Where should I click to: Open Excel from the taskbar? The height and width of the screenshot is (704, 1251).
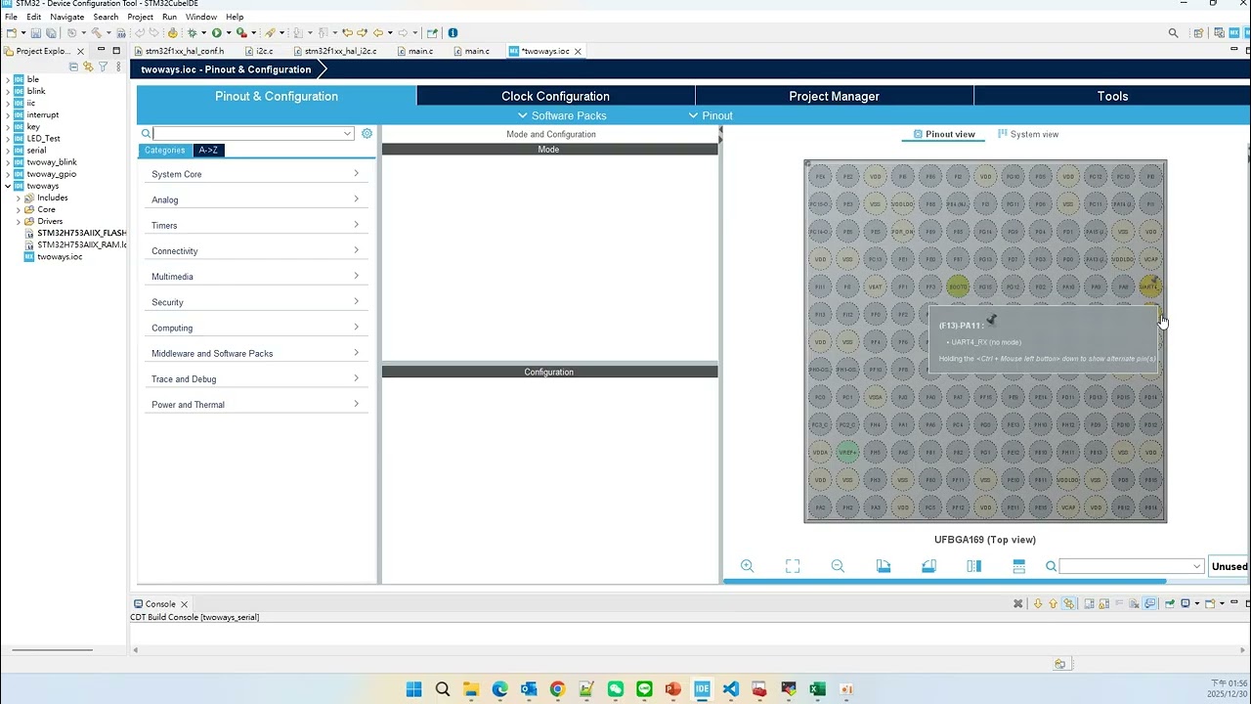click(817, 689)
